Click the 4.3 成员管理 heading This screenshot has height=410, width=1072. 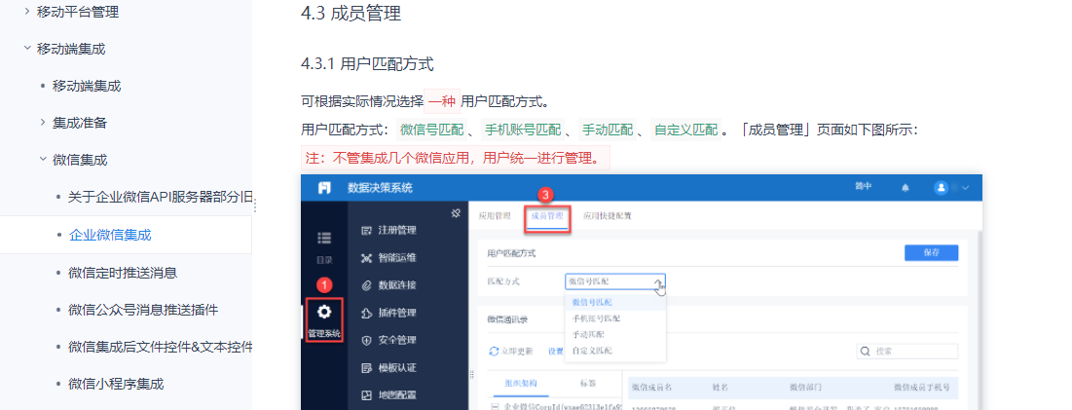(351, 13)
